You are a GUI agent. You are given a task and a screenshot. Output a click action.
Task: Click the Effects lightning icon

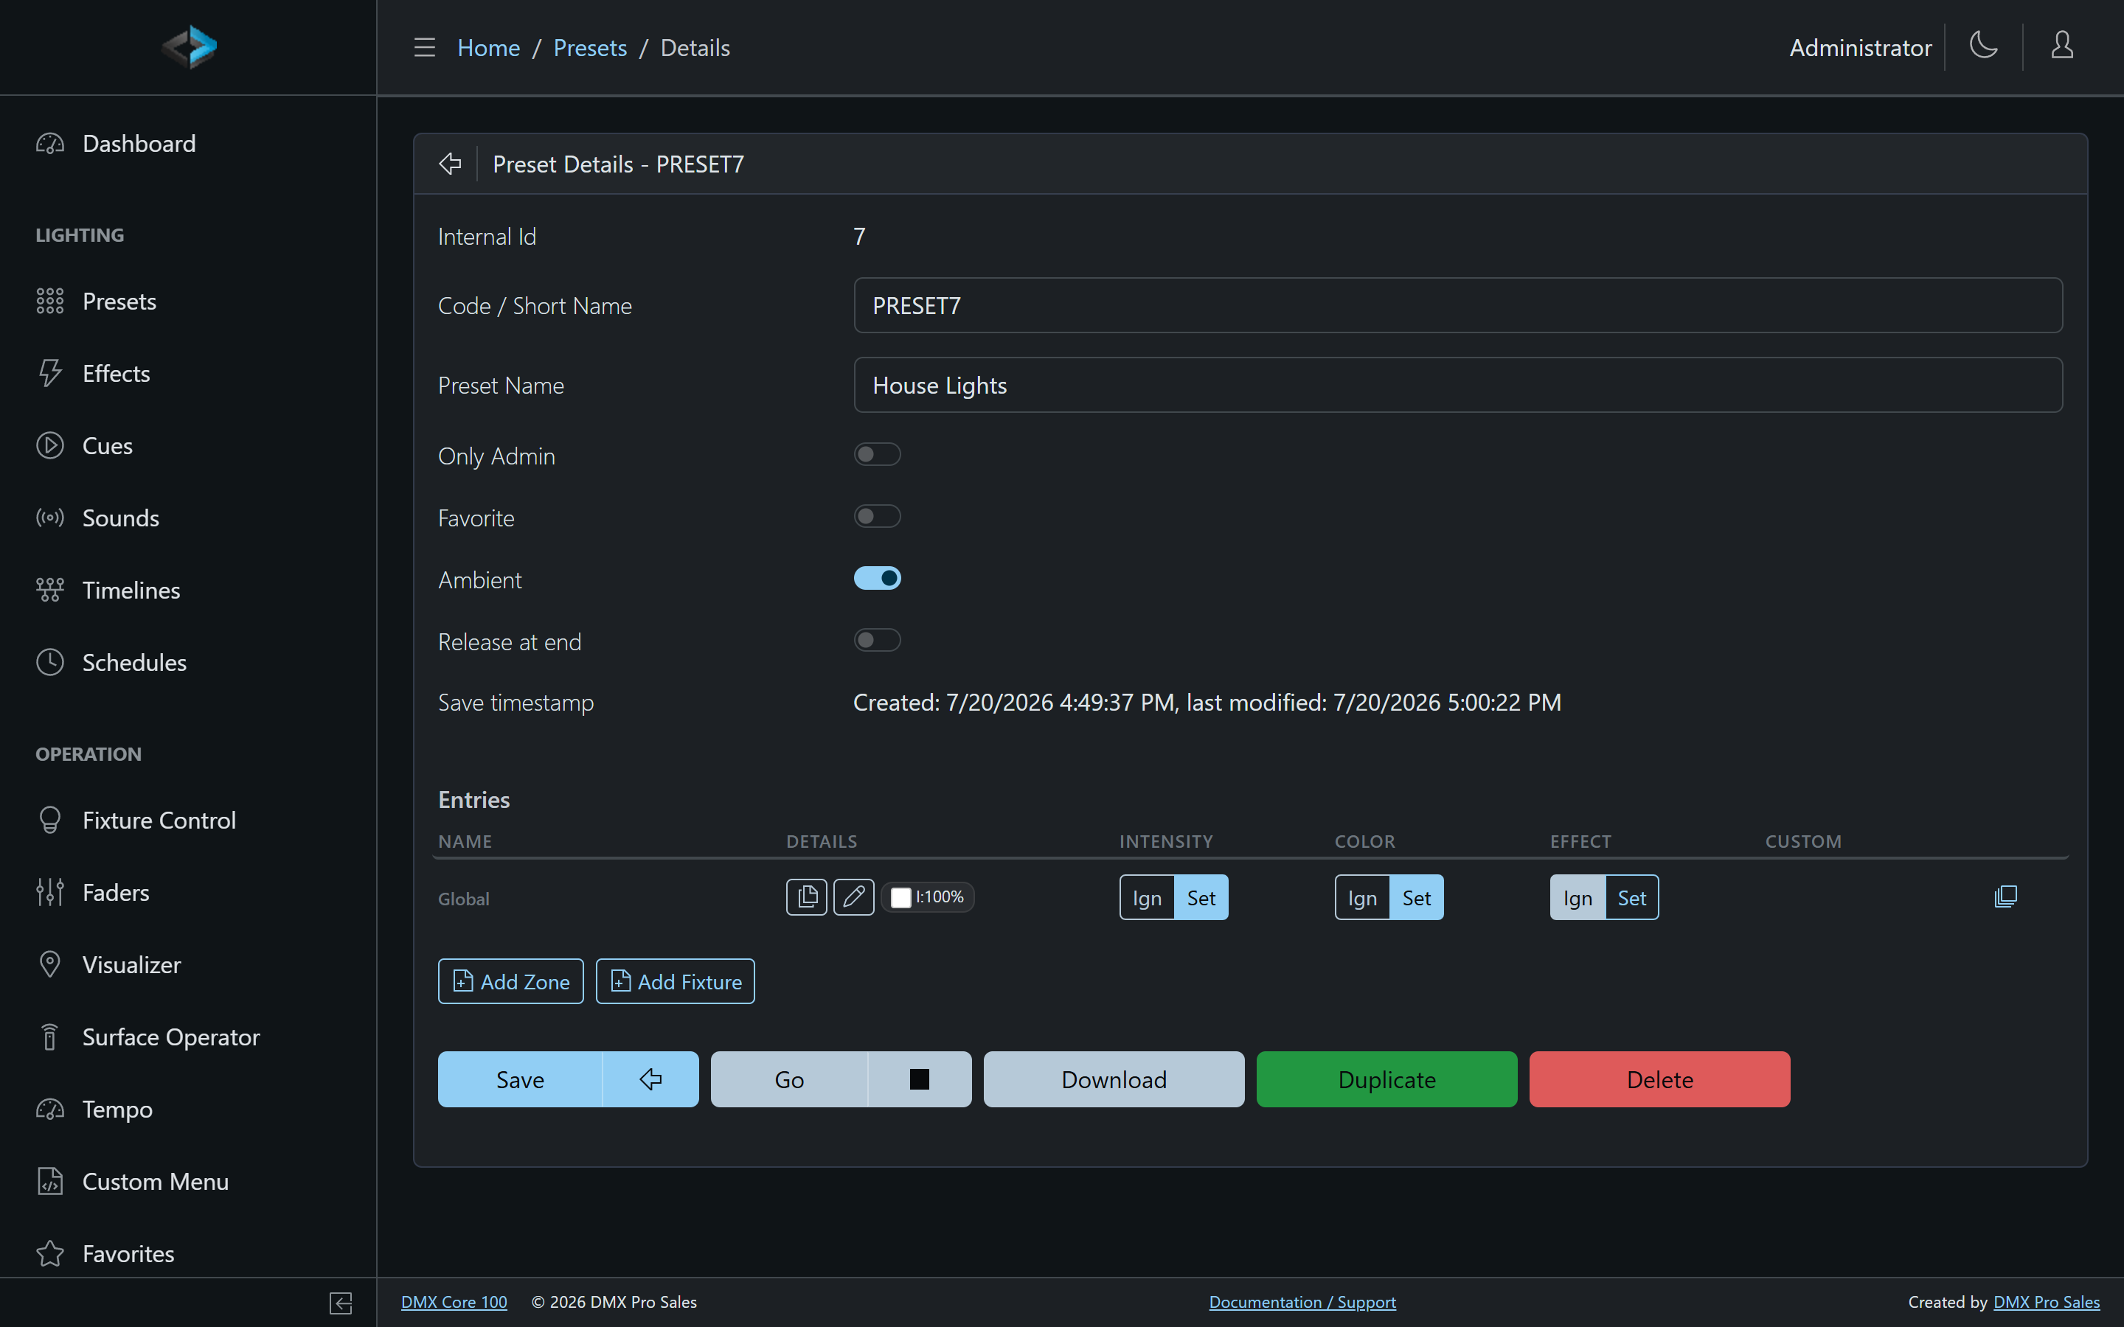point(50,373)
